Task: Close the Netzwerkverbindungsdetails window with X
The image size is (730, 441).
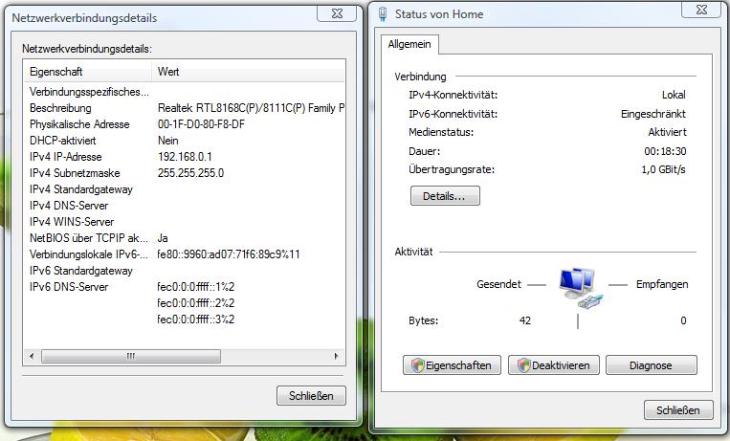Action: pos(337,14)
